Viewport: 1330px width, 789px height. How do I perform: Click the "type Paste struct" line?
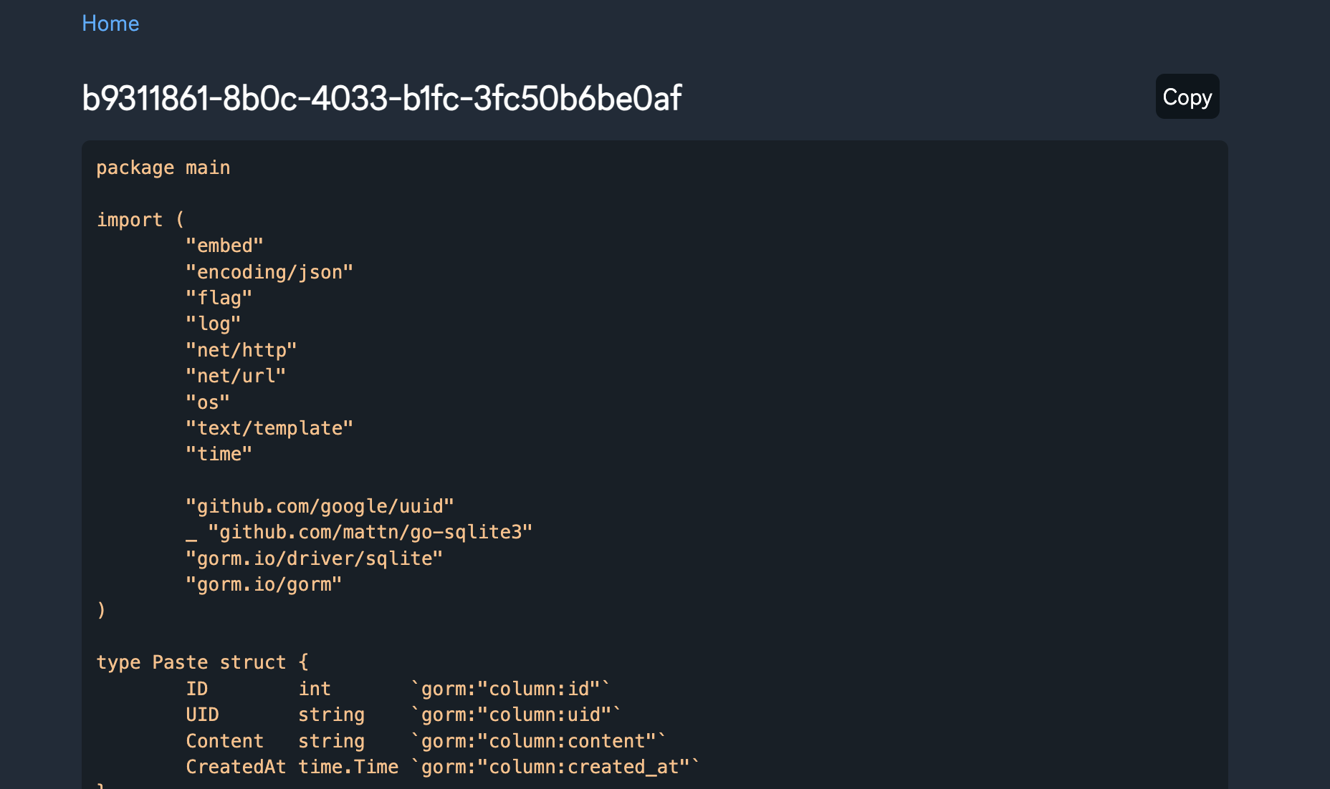[x=203, y=662]
